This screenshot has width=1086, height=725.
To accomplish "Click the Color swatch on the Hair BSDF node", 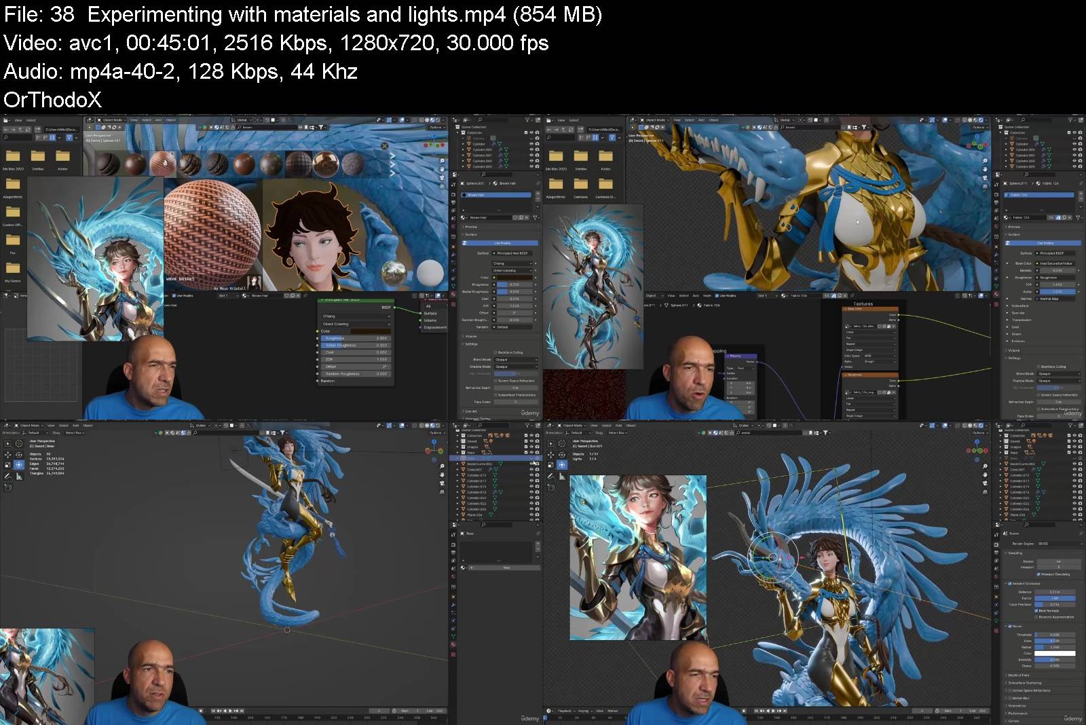I will tap(370, 331).
